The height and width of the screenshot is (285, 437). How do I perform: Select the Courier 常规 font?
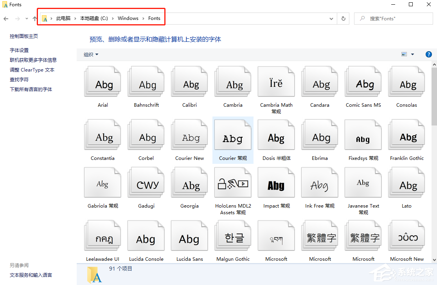point(233,134)
